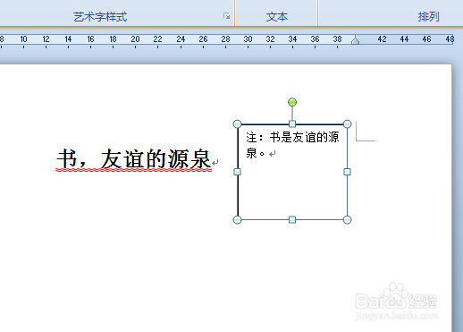The image size is (463, 332).
Task: Click the right middle sizing handle of the text box
Action: pos(347,172)
